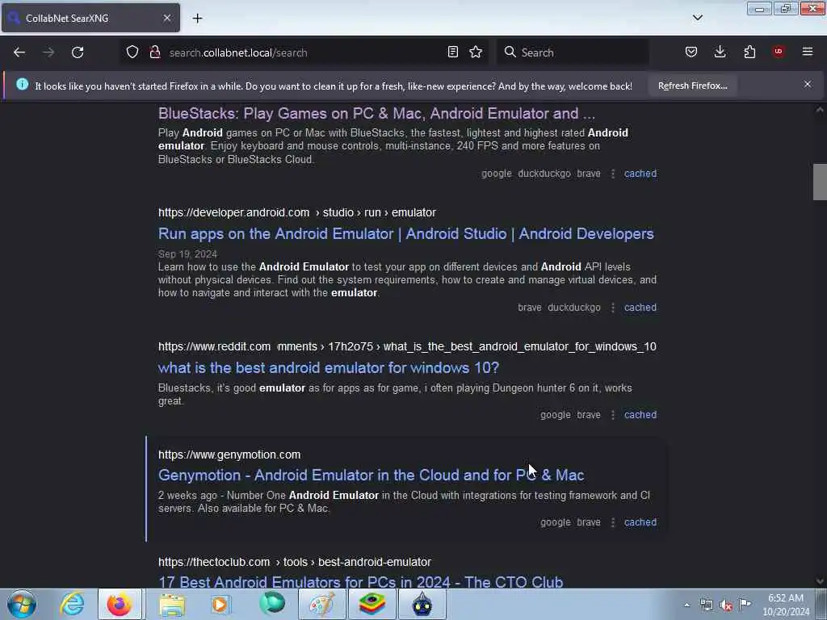This screenshot has height=620, width=827.
Task: Click the Refresh Firefox button
Action: pos(692,86)
